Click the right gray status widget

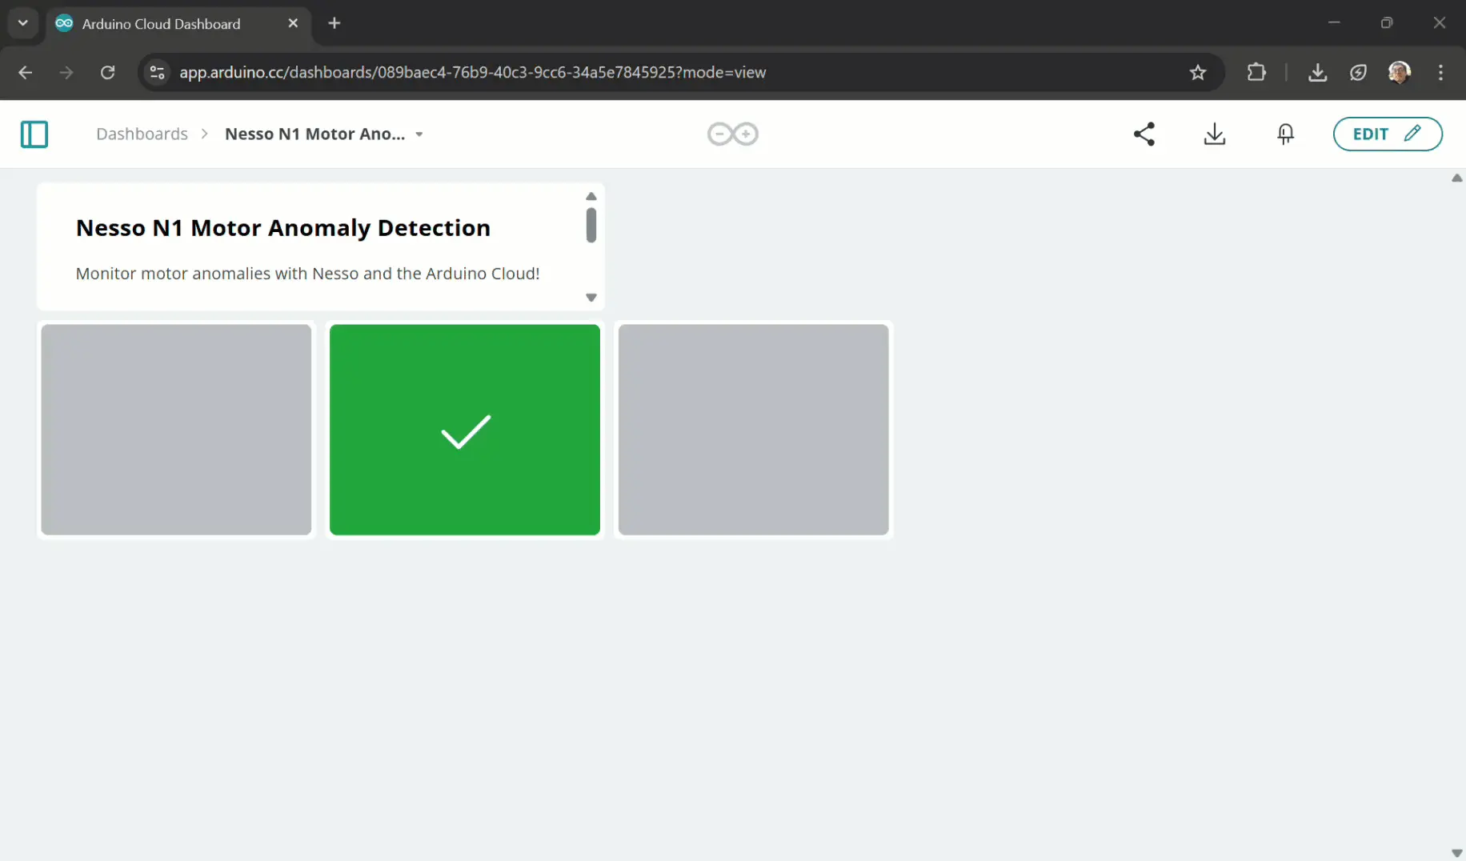(x=753, y=430)
